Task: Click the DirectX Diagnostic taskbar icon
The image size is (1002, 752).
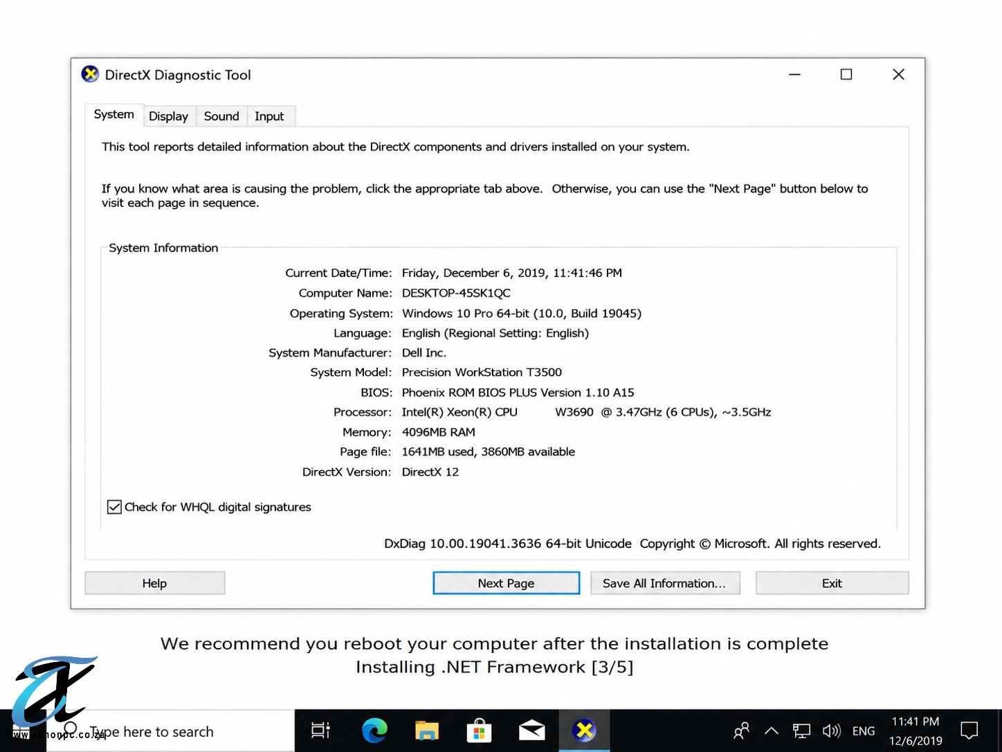Action: (x=585, y=730)
